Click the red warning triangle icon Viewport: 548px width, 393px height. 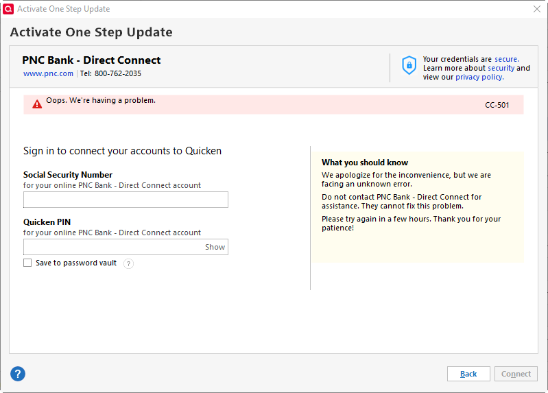(37, 104)
